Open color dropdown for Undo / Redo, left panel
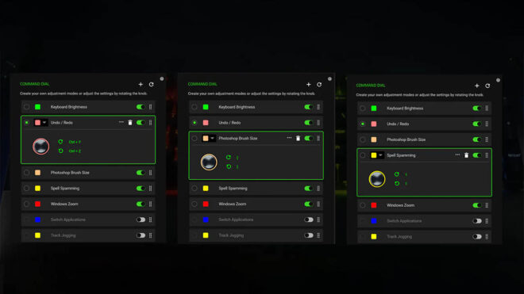The height and width of the screenshot is (294, 524). click(44, 123)
